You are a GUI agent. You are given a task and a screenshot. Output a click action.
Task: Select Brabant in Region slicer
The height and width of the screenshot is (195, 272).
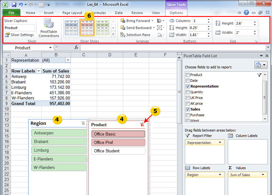click(59, 141)
